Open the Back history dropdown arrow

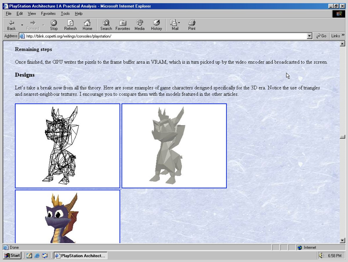[x=22, y=25]
